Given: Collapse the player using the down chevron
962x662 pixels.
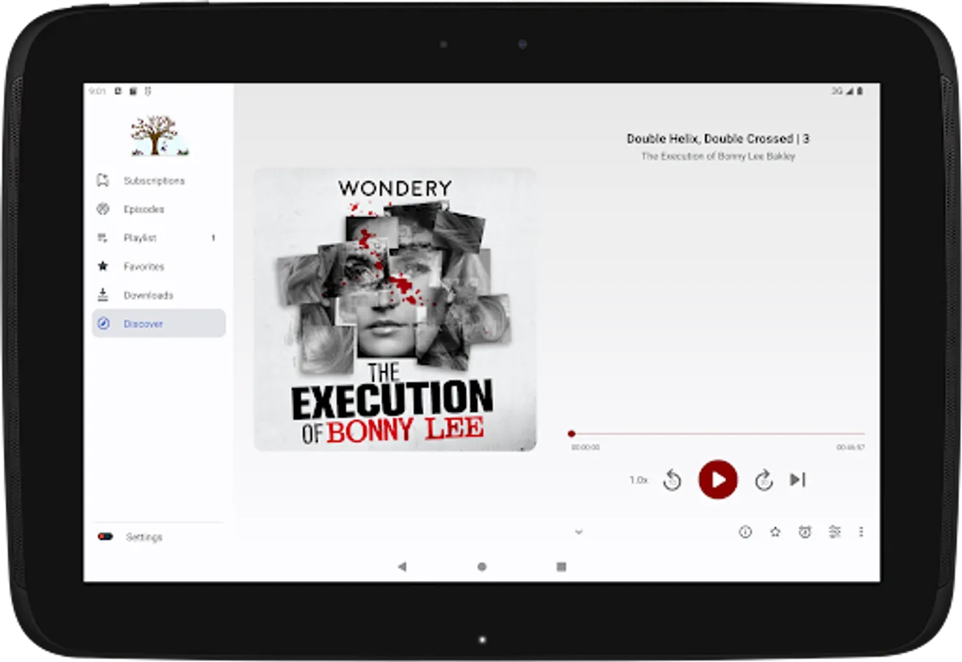Looking at the screenshot, I should point(578,532).
